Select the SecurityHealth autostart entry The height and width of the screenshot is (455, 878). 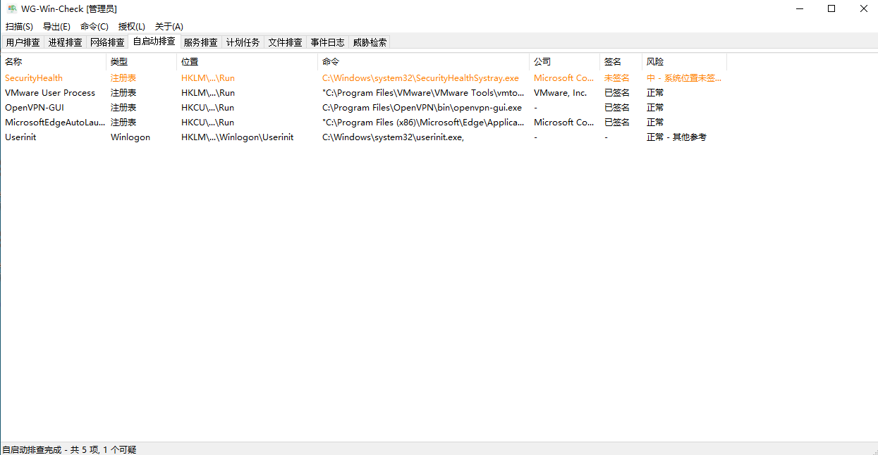34,78
